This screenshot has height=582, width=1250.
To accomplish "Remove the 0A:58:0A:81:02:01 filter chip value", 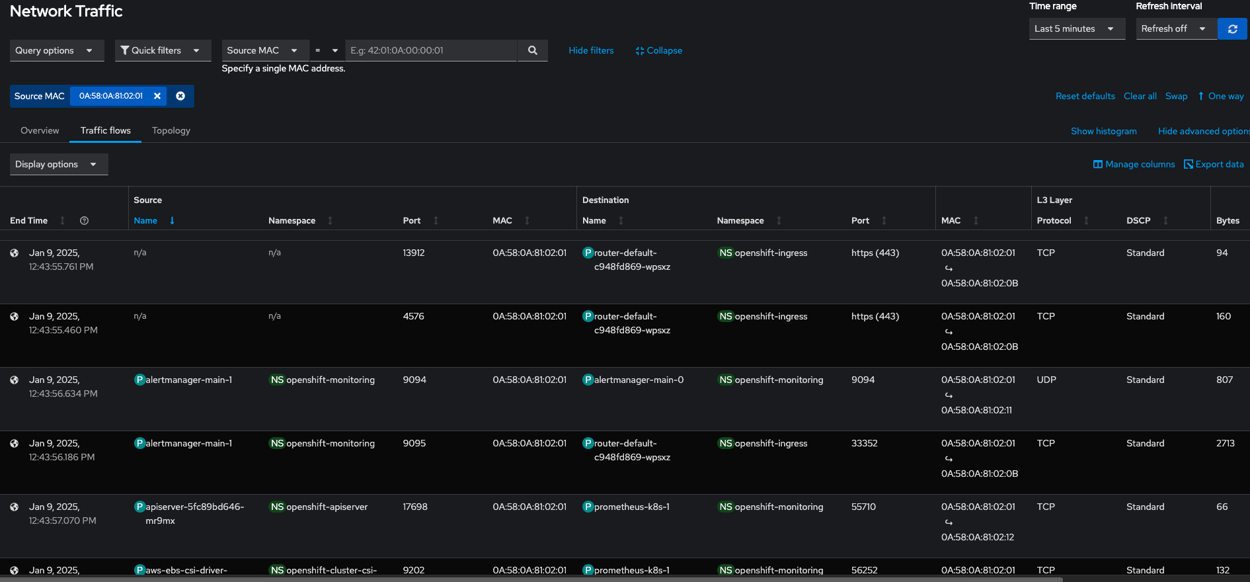I will pos(157,96).
